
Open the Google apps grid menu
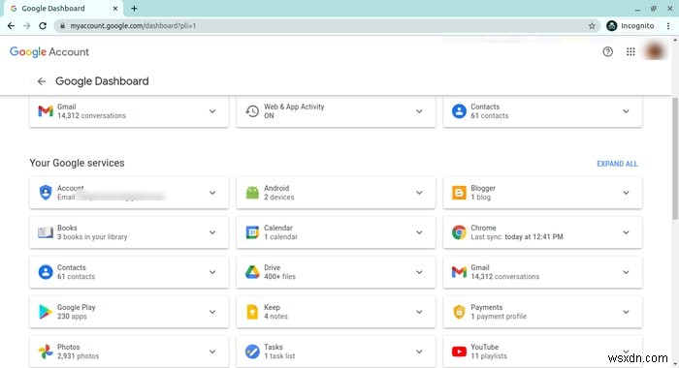[x=630, y=52]
